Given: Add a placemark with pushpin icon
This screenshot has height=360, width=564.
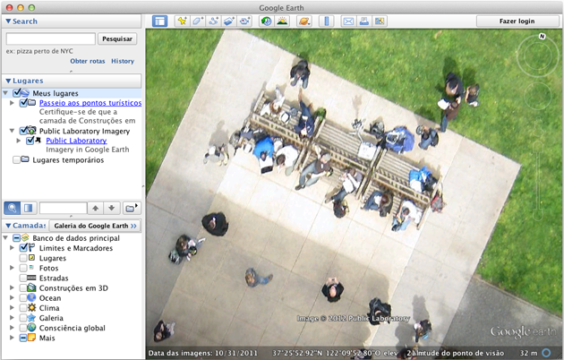Looking at the screenshot, I should 182,21.
